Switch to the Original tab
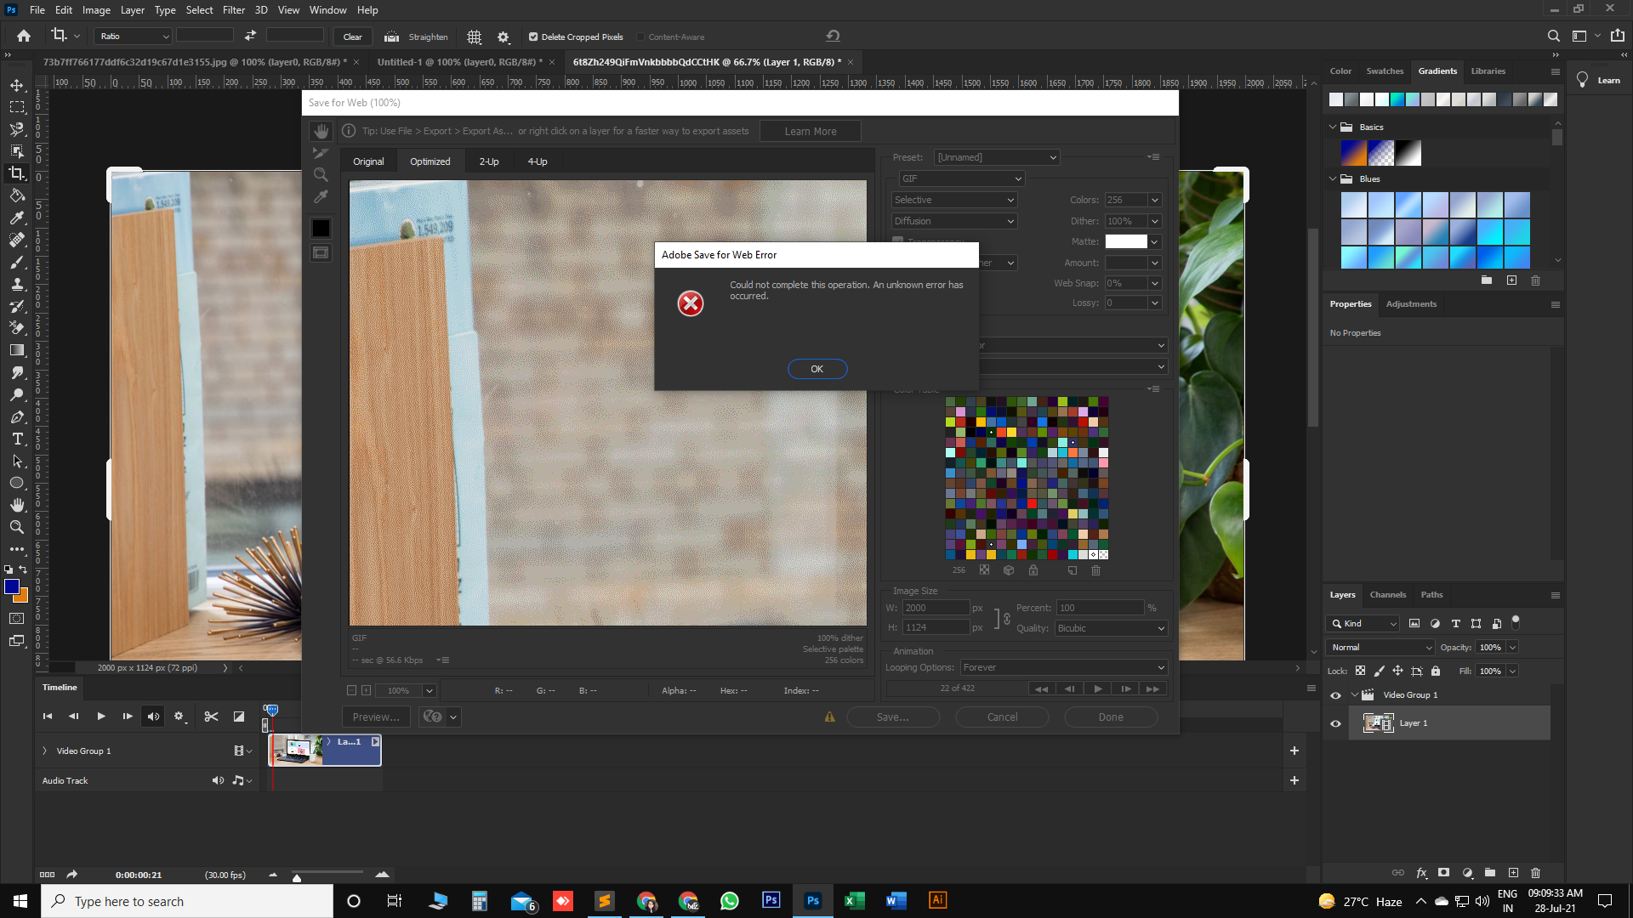The image size is (1633, 918). pos(368,161)
